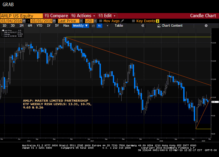Toggle the Last Price legend checkbox
The image size is (219, 157).
point(3,30)
